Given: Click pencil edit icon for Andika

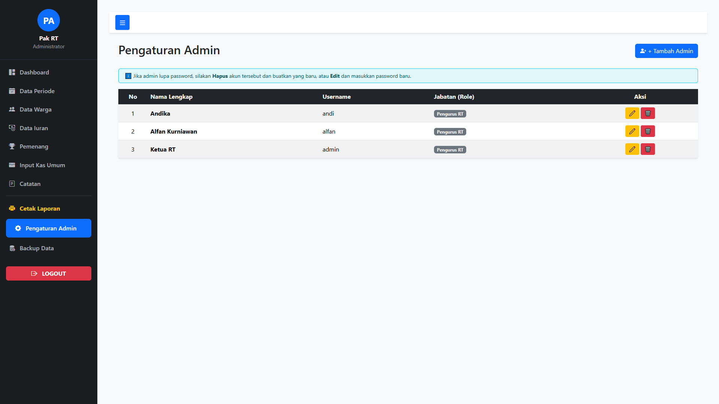Looking at the screenshot, I should [632, 113].
